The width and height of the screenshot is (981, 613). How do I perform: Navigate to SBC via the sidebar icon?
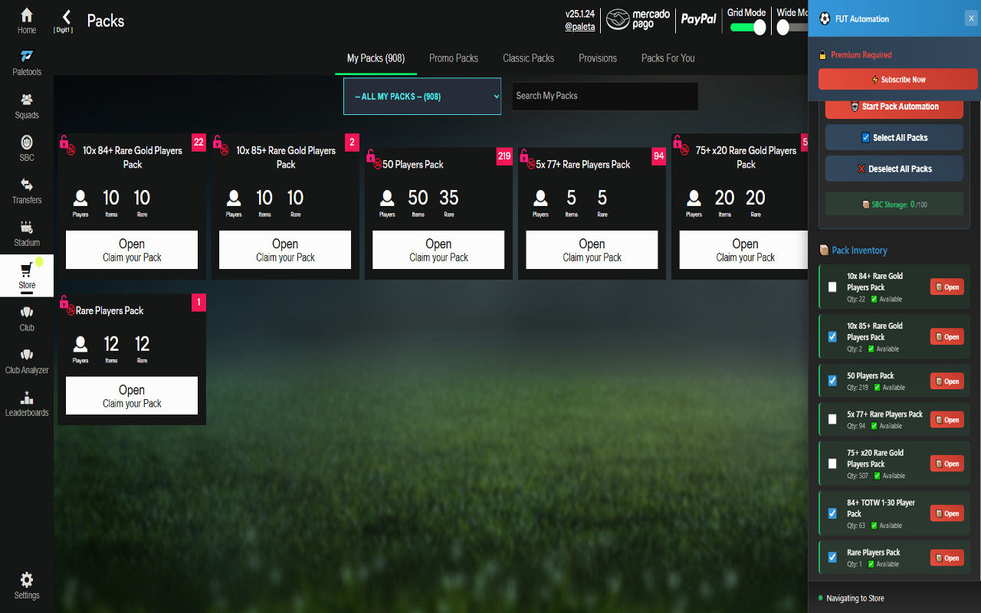(26, 147)
